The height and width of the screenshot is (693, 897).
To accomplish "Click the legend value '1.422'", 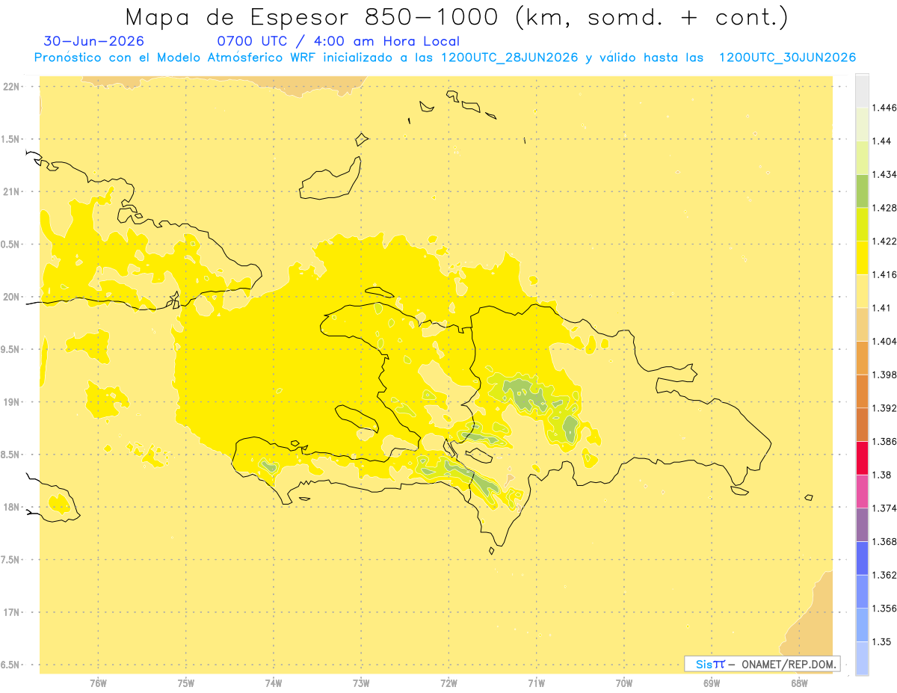I will 885,241.
